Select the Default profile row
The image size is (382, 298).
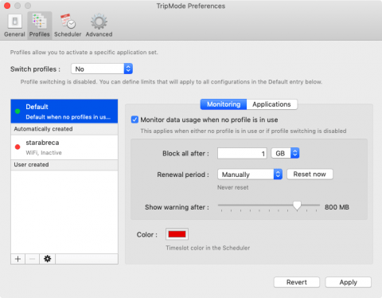click(64, 112)
